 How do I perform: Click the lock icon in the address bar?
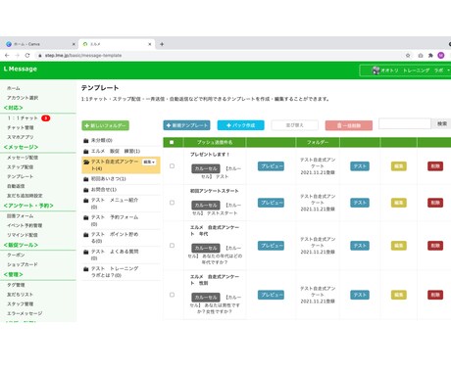click(40, 56)
